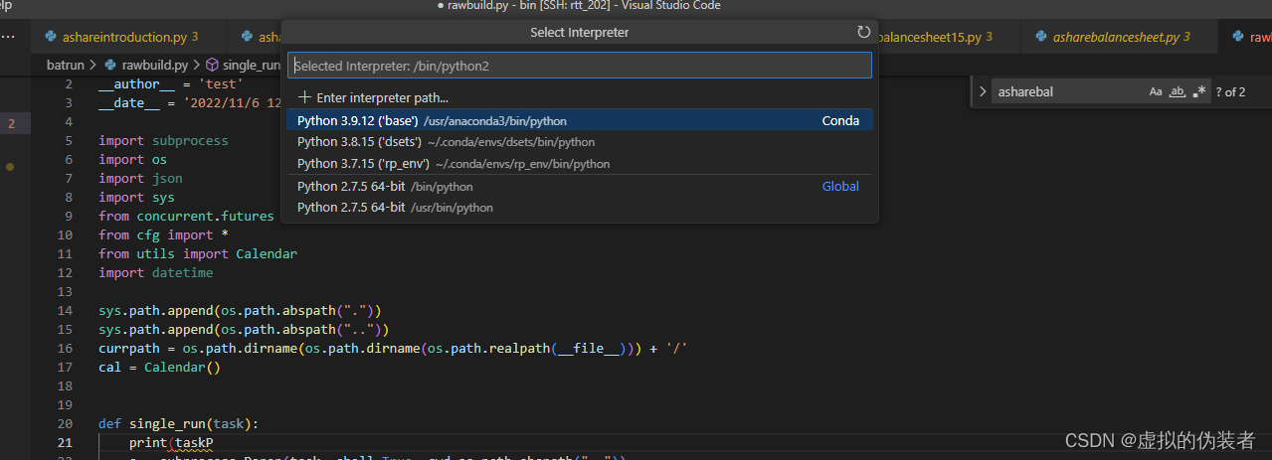Click on 'from cfg import *' line
1272x460 pixels.
click(164, 234)
